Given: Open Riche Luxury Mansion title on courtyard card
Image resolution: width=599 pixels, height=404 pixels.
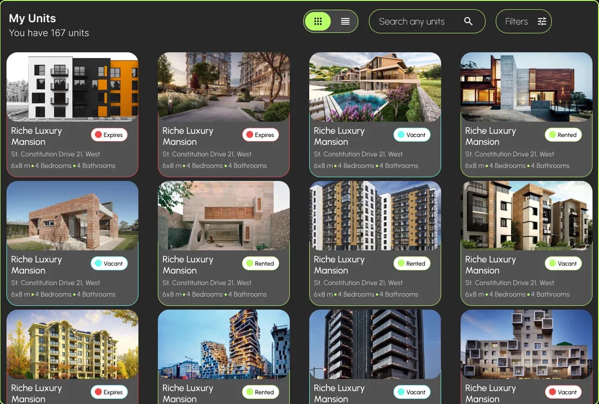Looking at the screenshot, I should tap(187, 136).
